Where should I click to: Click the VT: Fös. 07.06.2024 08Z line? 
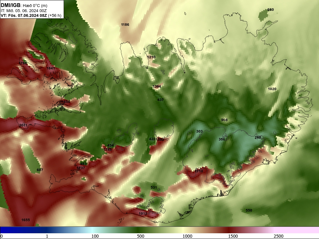[31, 15]
